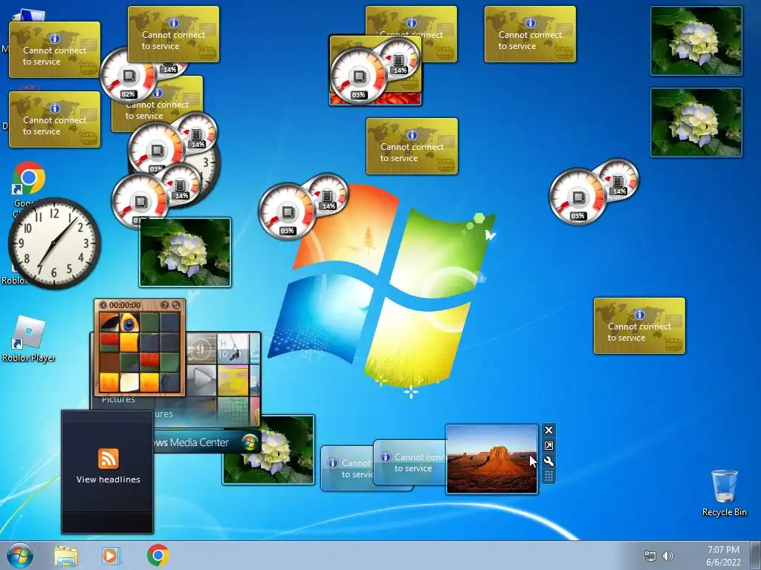This screenshot has height=570, width=761.
Task: Click the View headlines link
Action: coord(109,479)
